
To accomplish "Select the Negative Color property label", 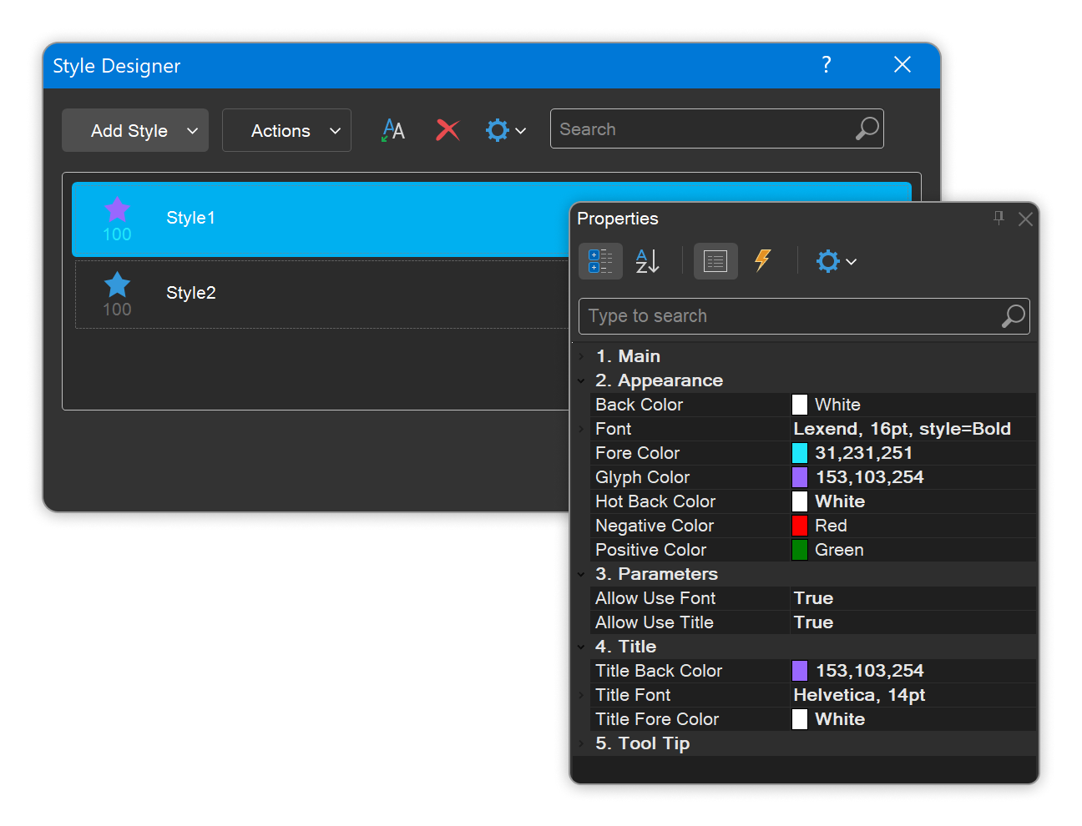I will click(x=655, y=526).
